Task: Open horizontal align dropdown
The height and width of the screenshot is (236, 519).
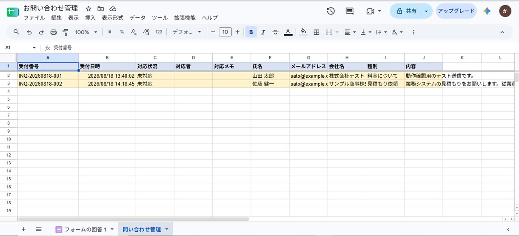Action: (350, 32)
